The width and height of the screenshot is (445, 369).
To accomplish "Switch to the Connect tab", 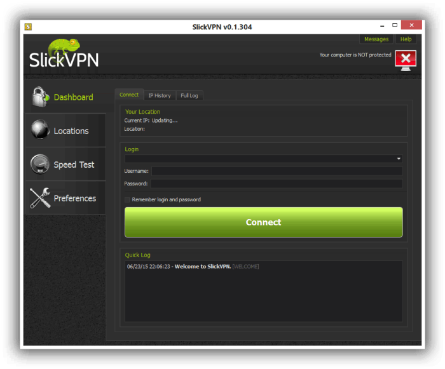I will pos(129,95).
